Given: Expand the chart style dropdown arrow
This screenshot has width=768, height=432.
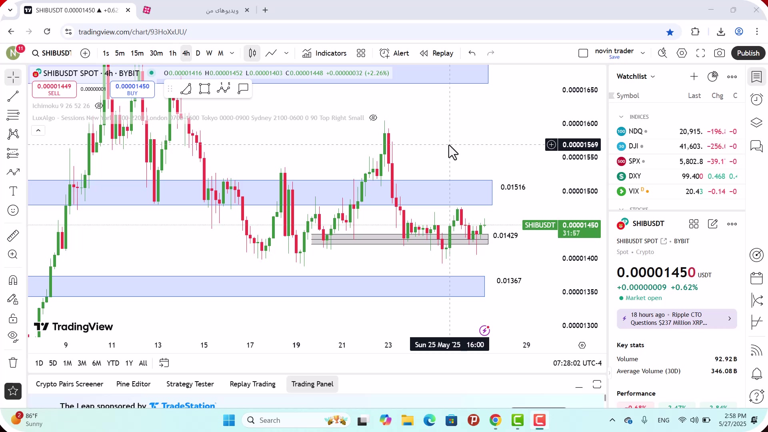Looking at the screenshot, I should point(286,53).
